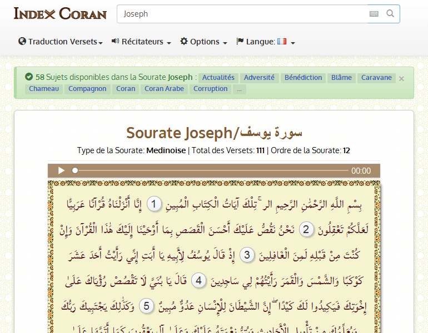
Task: Select verse number 2 marker
Action: pos(306,229)
